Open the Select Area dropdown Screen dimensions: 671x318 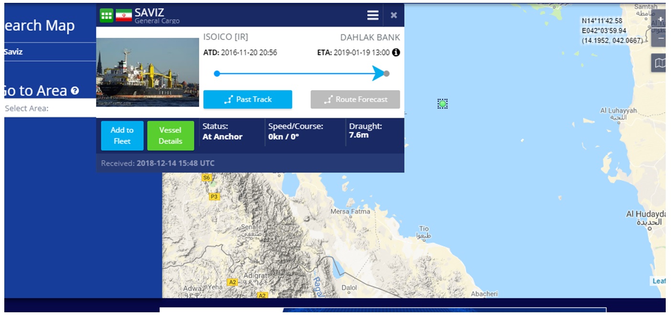point(50,108)
